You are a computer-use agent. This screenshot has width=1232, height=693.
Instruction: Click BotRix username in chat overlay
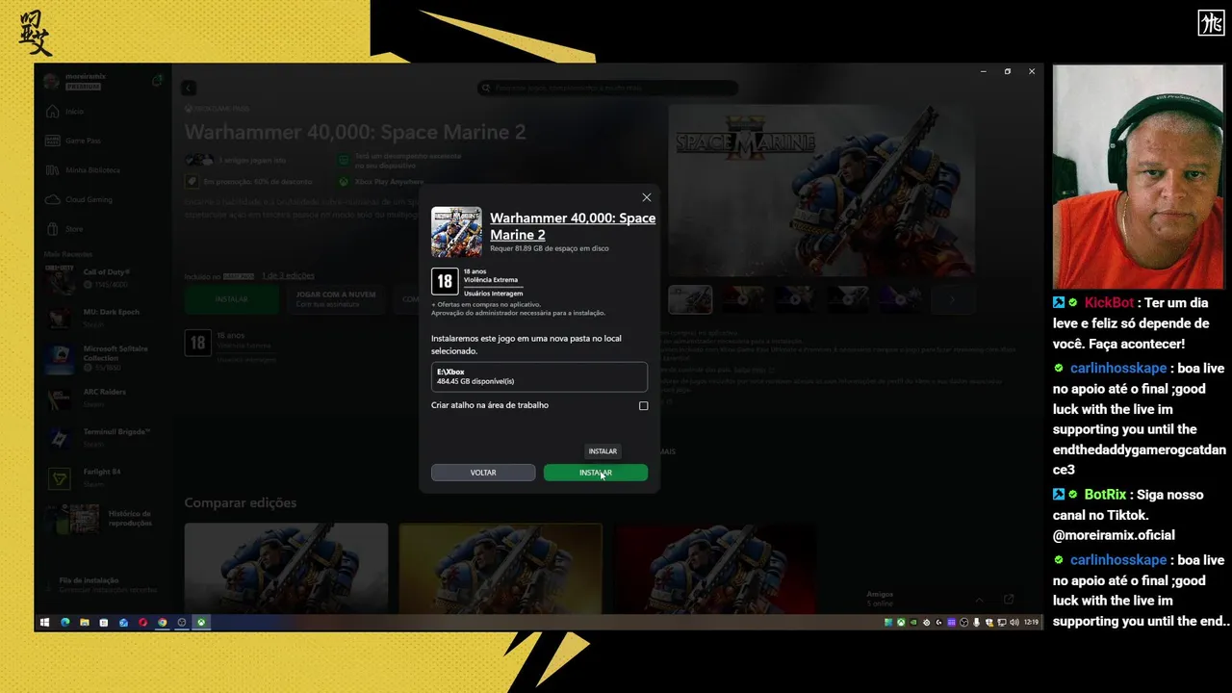[x=1104, y=495]
